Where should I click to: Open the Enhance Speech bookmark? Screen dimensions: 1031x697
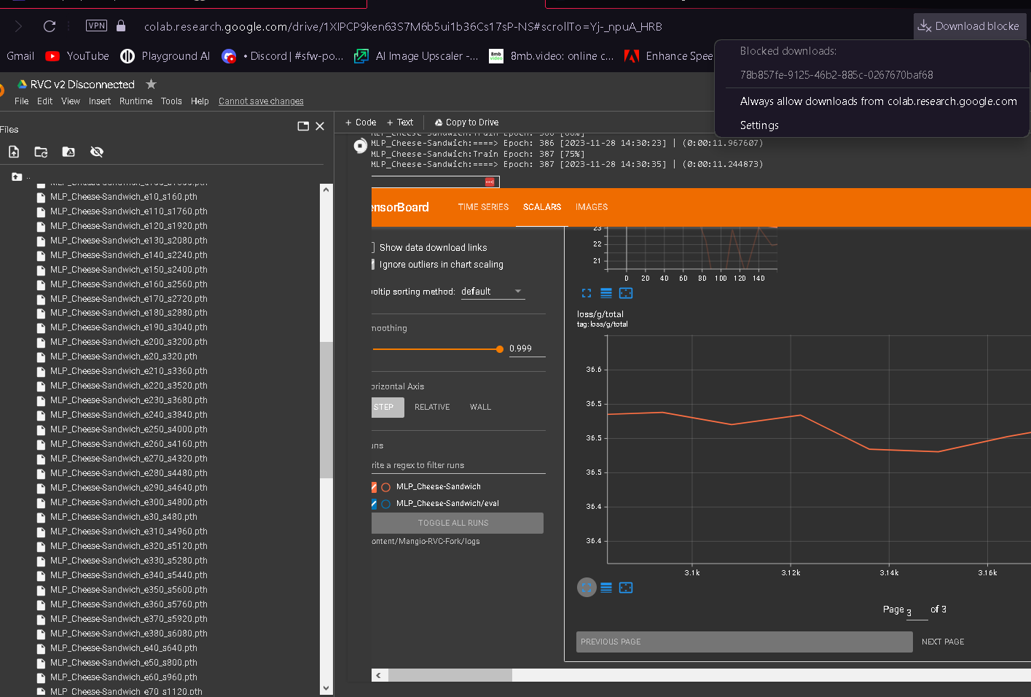pyautogui.click(x=669, y=56)
